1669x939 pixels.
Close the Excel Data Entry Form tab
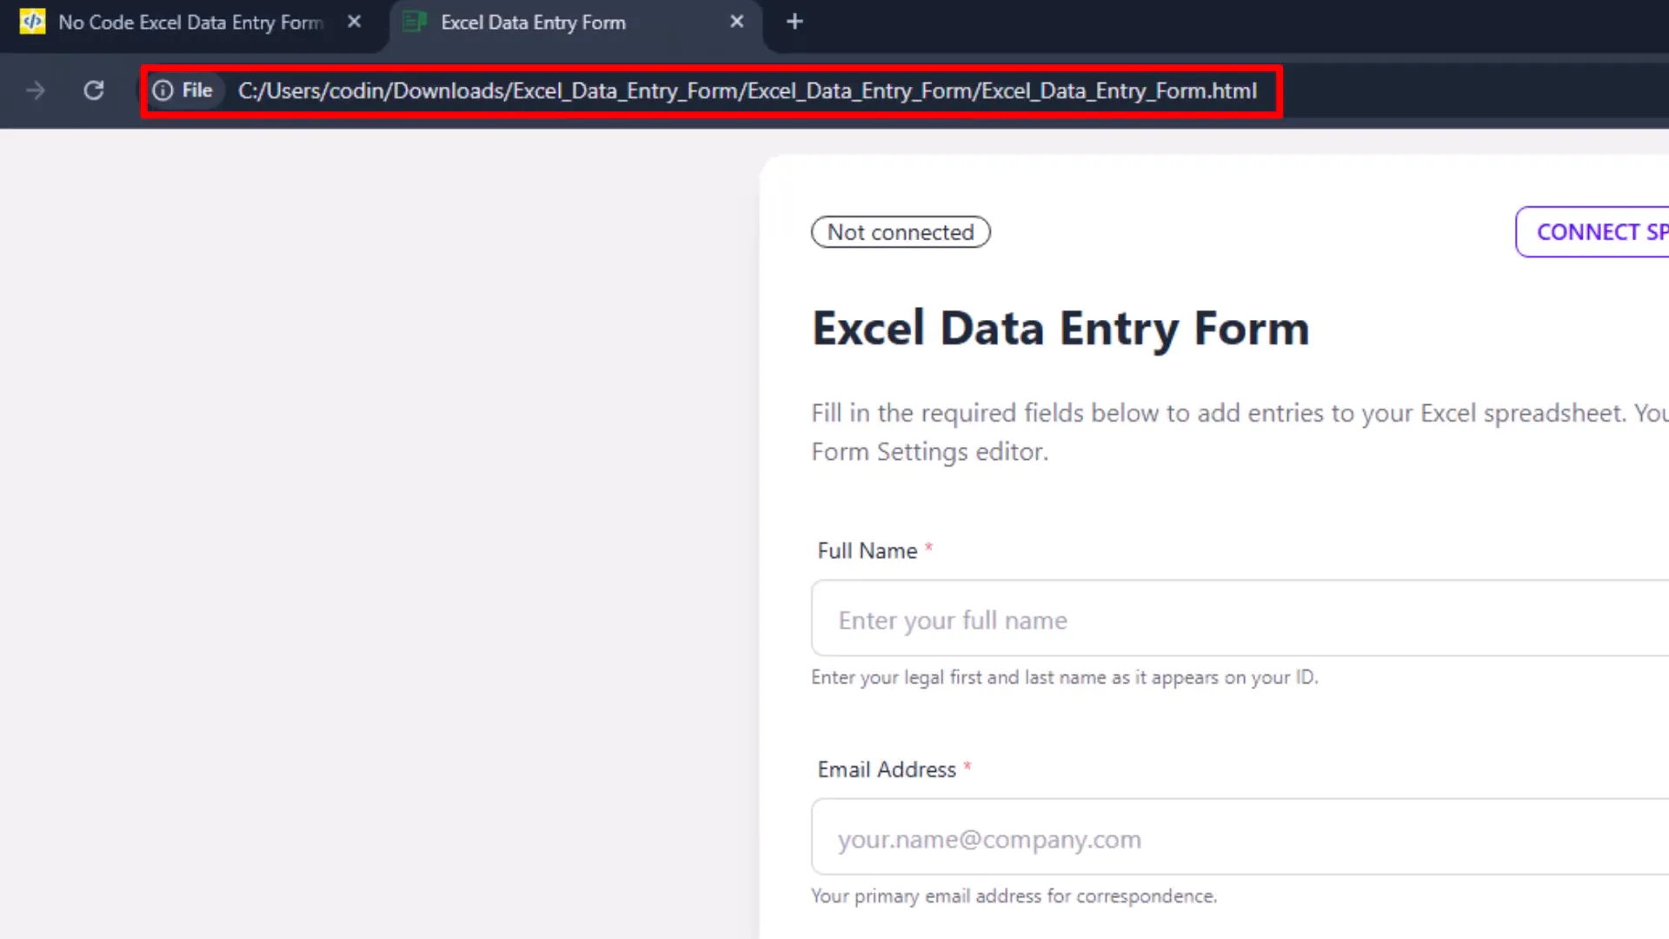[x=737, y=21]
